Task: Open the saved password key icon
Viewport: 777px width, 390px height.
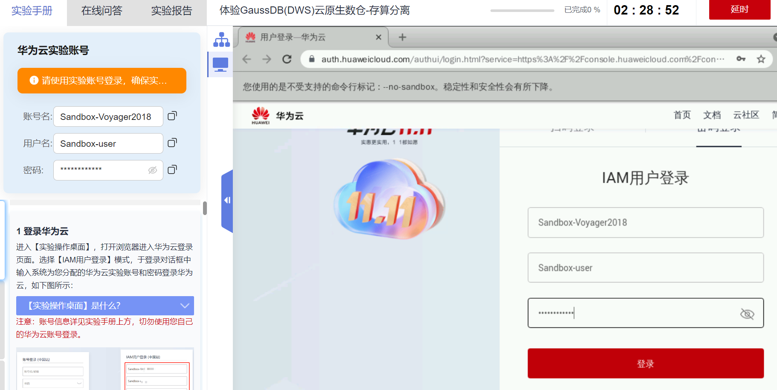Action: [x=741, y=59]
